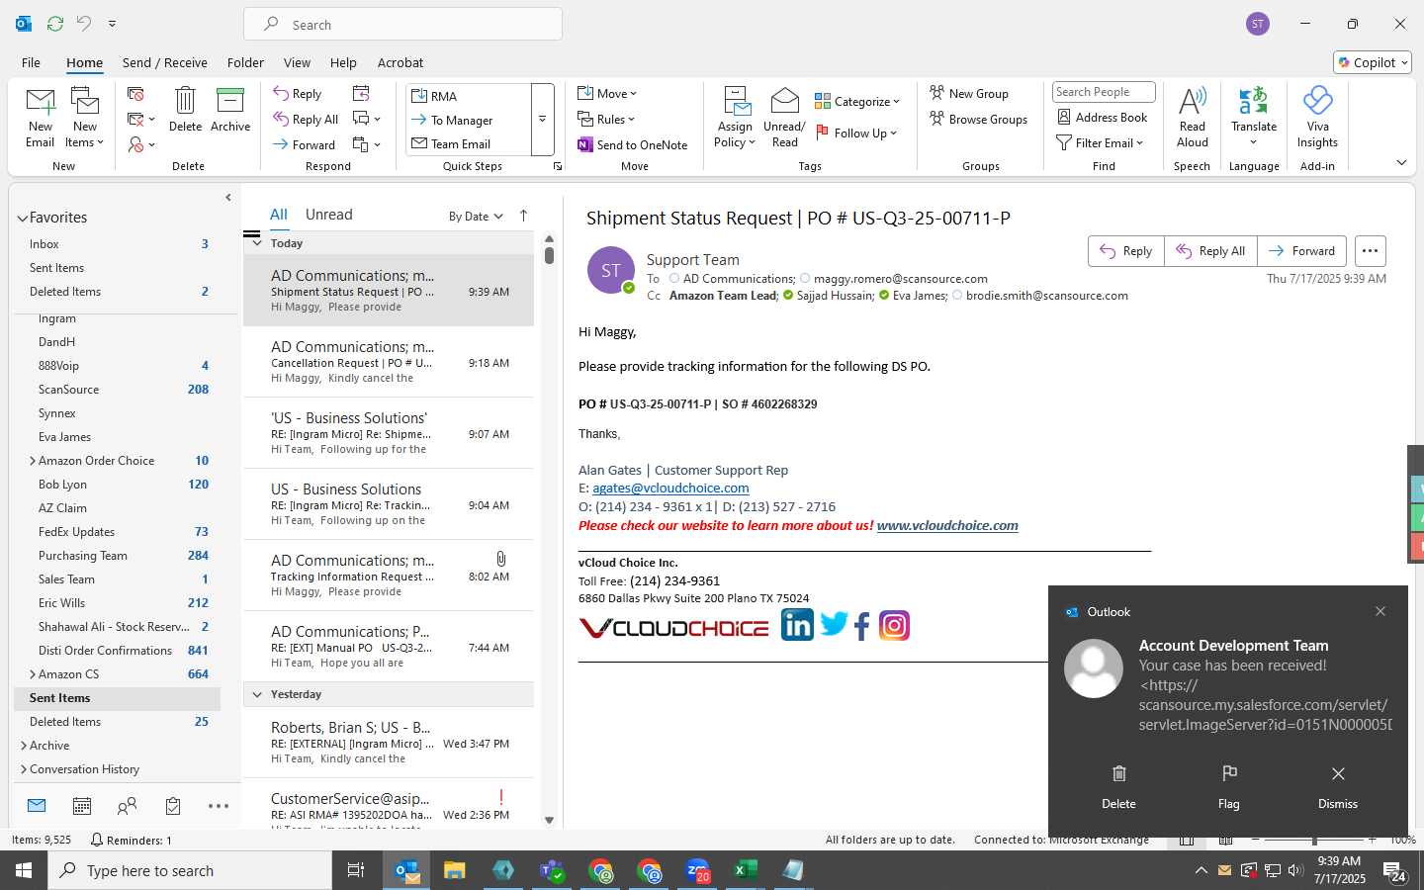
Task: Open the File menu
Action: (31, 62)
